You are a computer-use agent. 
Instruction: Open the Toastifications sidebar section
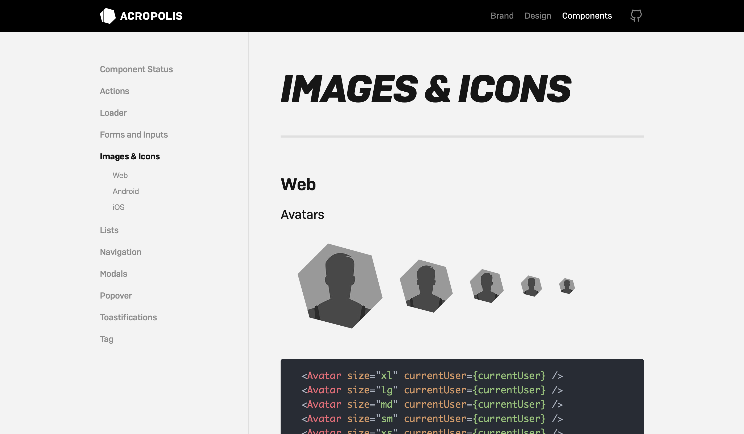128,317
